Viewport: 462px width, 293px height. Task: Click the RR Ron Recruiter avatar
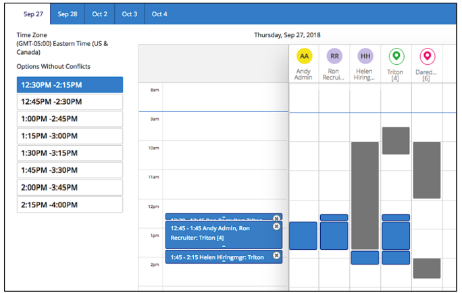pyautogui.click(x=334, y=56)
